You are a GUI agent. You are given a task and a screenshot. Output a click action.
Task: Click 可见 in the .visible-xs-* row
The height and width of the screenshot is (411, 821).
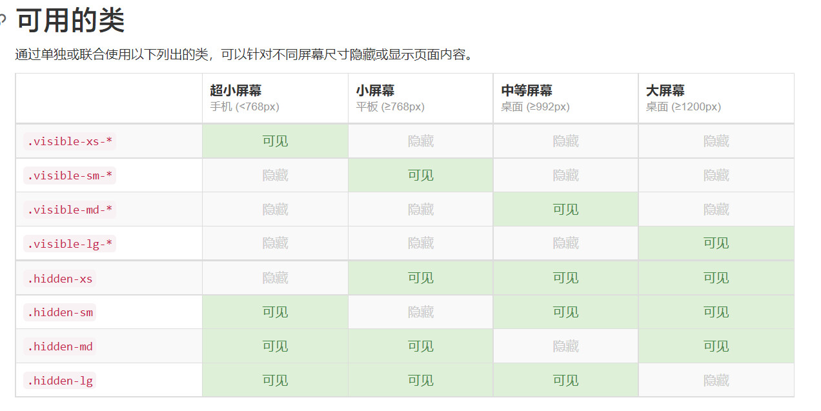(x=275, y=141)
